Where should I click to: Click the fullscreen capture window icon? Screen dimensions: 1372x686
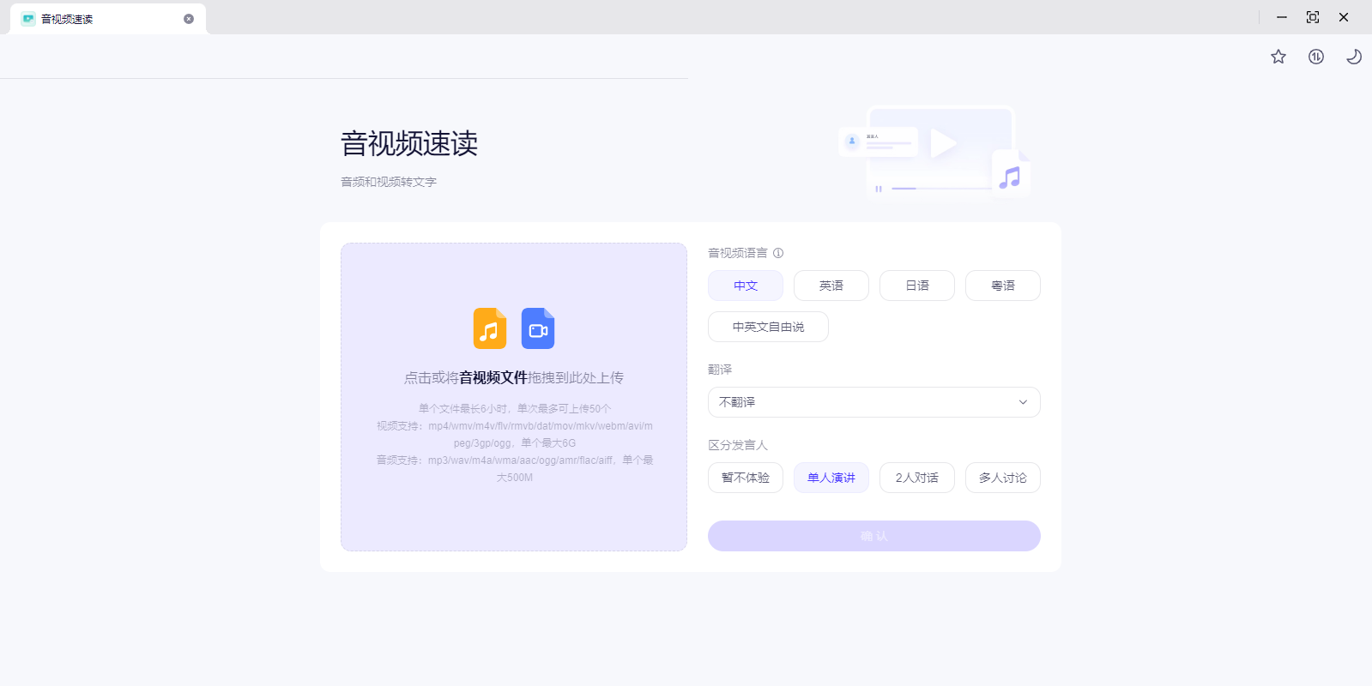pos(1313,17)
